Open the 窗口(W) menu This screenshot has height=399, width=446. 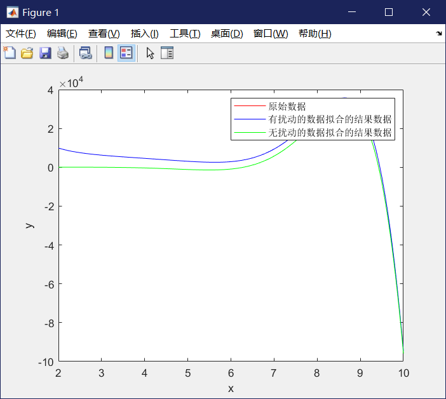pos(271,34)
